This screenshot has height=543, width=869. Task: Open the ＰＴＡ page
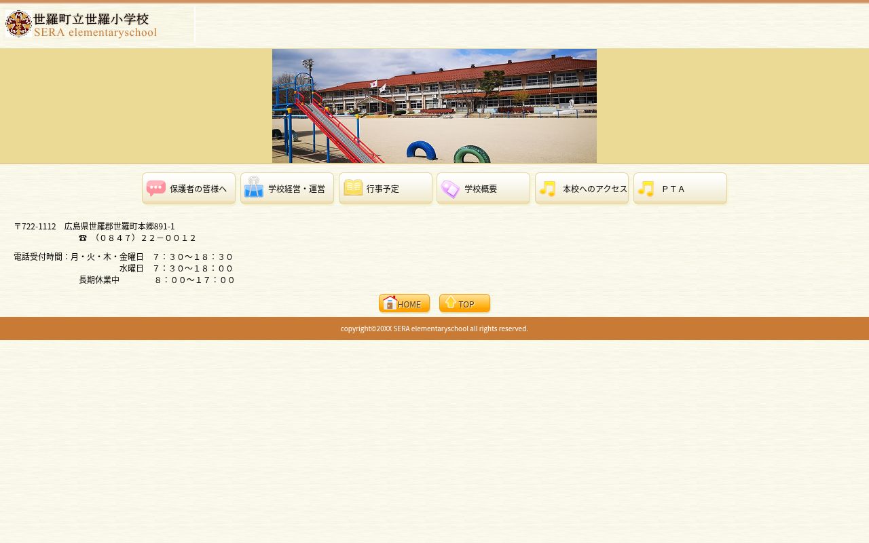tap(680, 189)
